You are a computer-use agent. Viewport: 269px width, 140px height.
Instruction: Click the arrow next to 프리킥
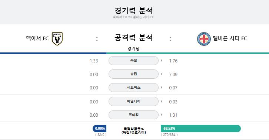pos(162,115)
